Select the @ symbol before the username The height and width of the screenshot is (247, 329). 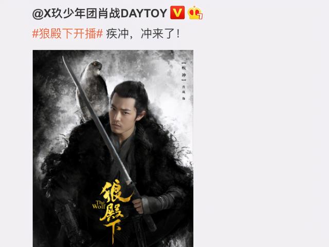coord(38,14)
